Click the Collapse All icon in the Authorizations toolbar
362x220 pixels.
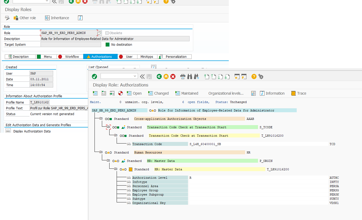click(x=104, y=93)
